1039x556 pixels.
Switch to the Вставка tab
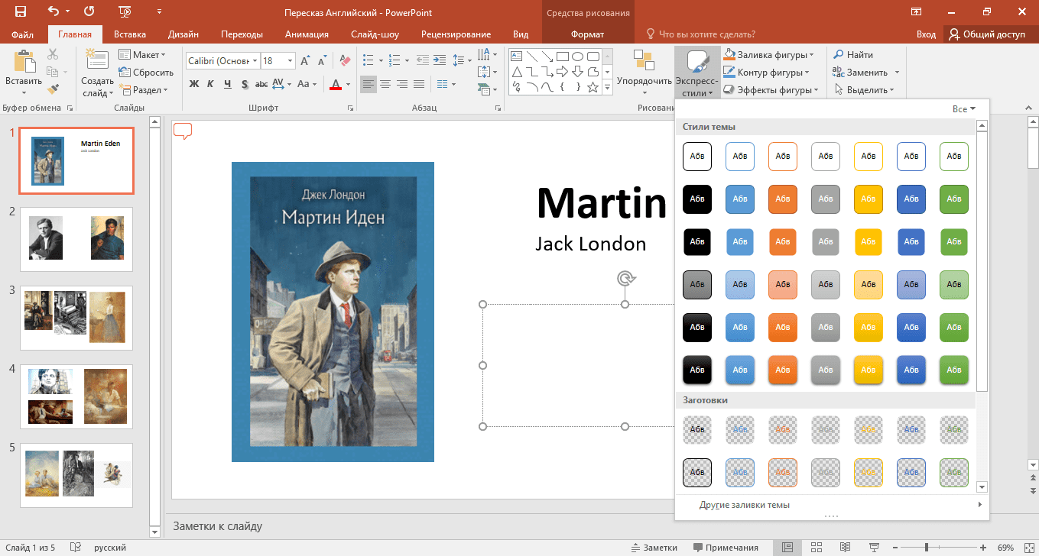(130, 34)
